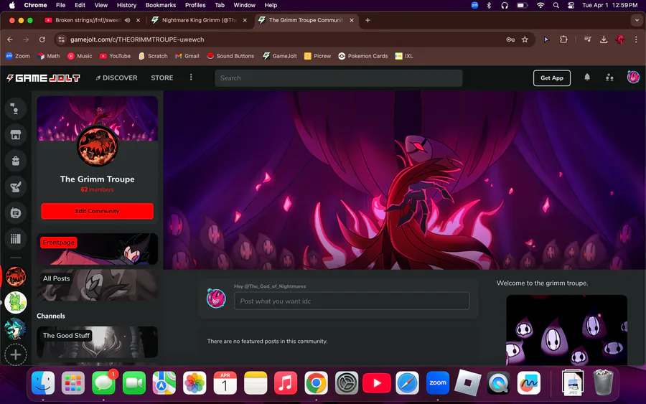Open the DISCOVER link
The width and height of the screenshot is (646, 404).
tap(116, 77)
